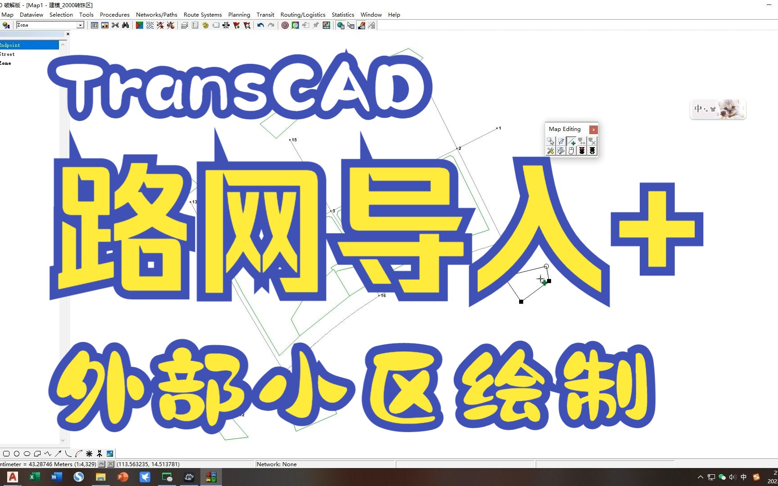Click the join dataviews icon
Image resolution: width=778 pixels, height=486 pixels.
click(115, 25)
